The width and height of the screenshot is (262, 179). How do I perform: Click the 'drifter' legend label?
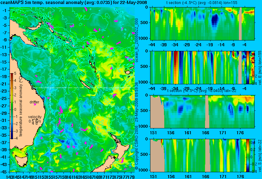35,102
